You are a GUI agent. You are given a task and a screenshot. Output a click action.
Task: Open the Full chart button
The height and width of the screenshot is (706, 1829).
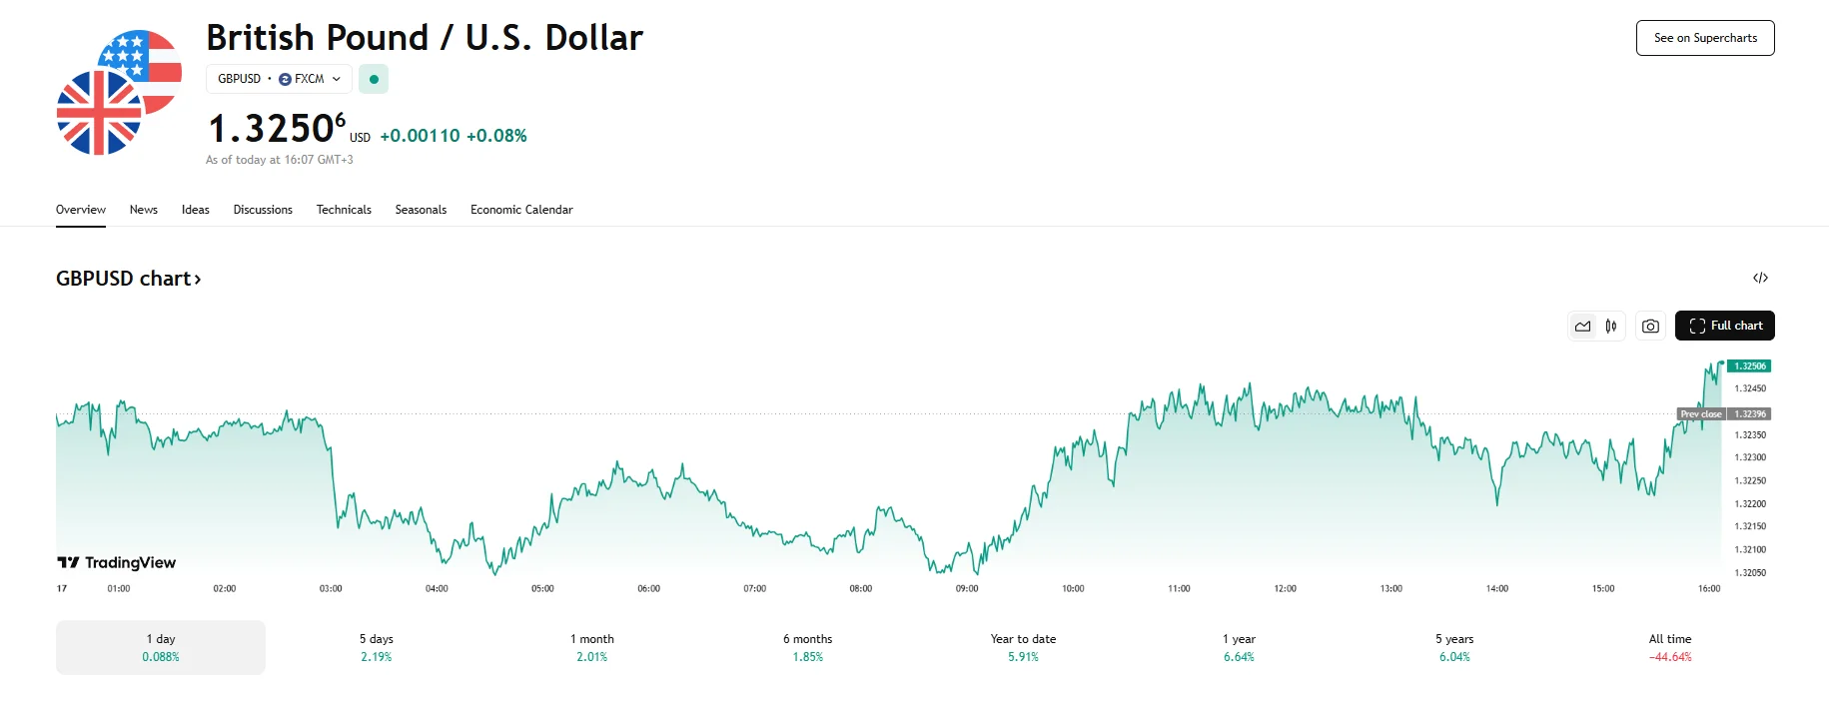pyautogui.click(x=1725, y=326)
